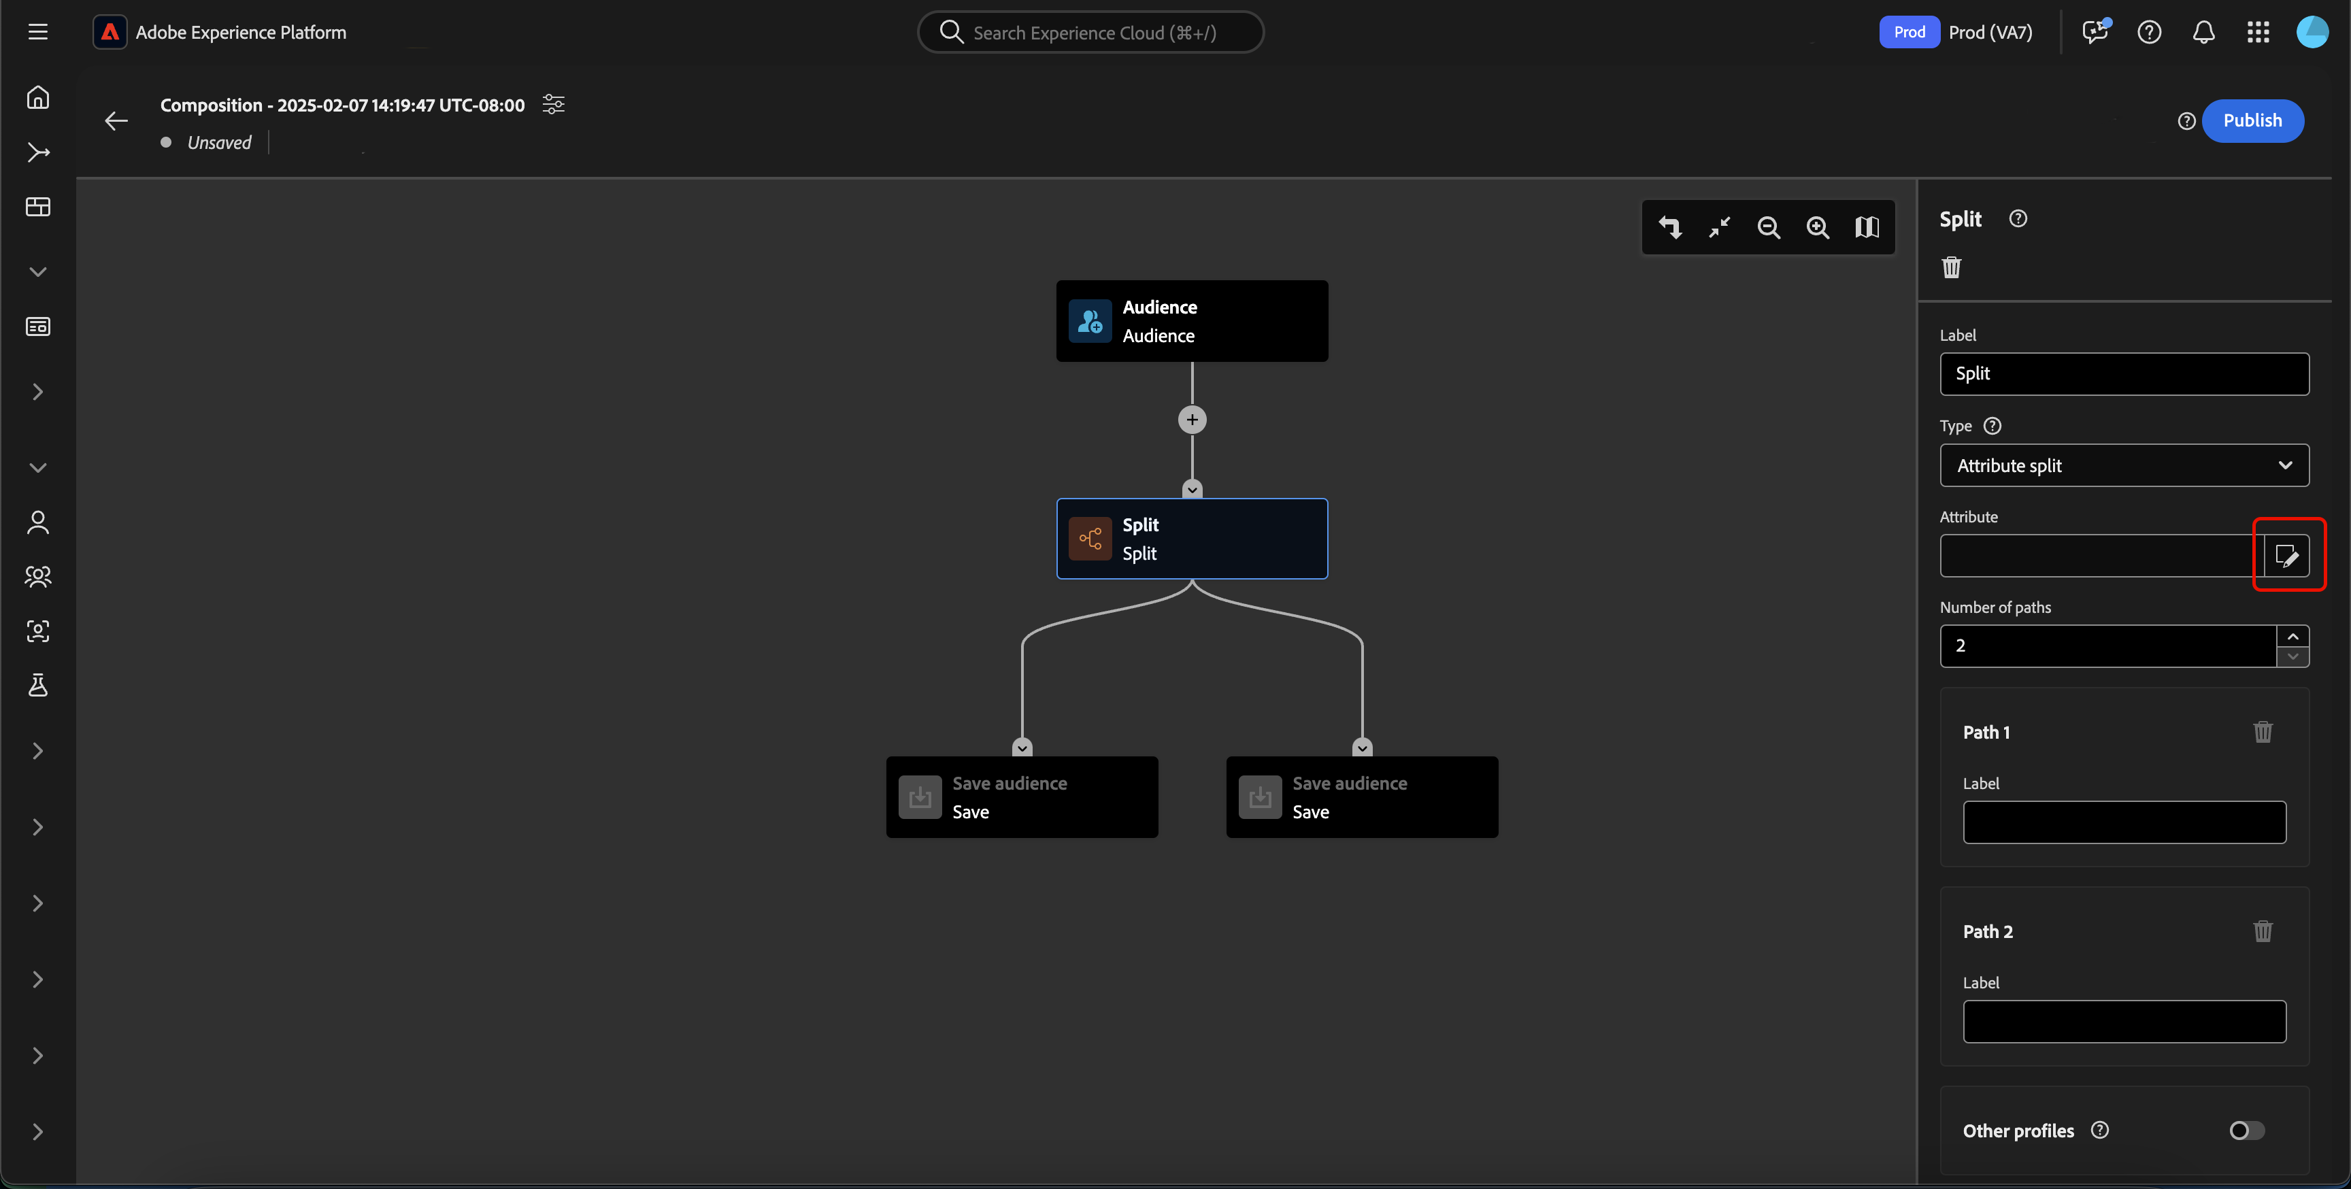2351x1189 pixels.
Task: Click the zoom out magnifier icon
Action: (1768, 227)
